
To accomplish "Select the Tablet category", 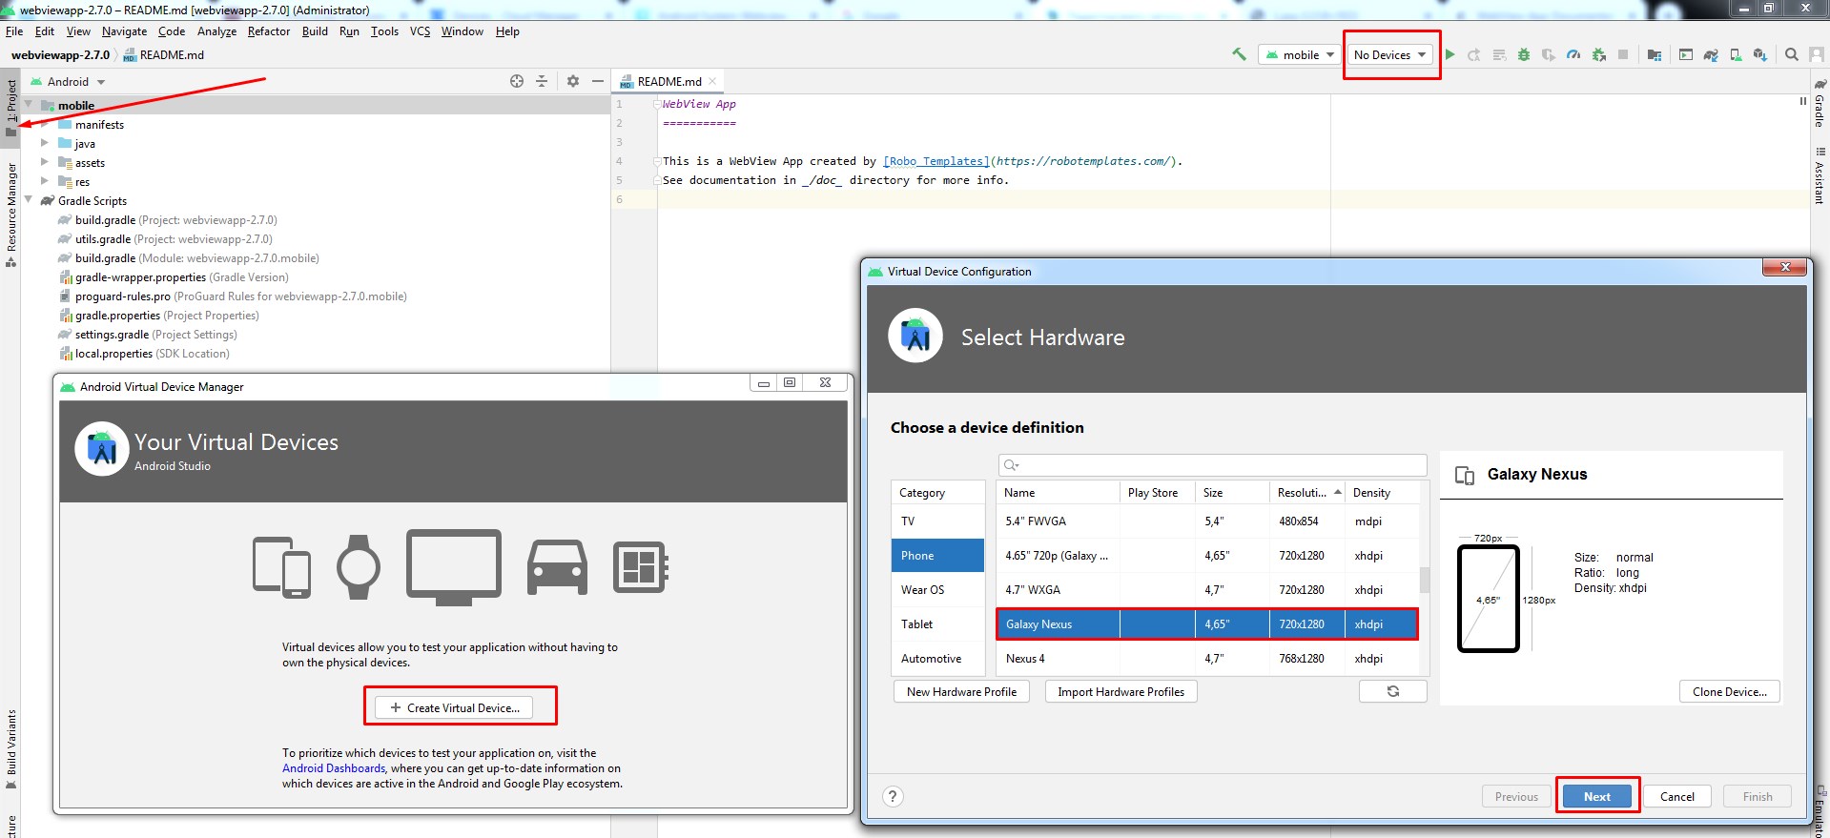I will pyautogui.click(x=937, y=623).
